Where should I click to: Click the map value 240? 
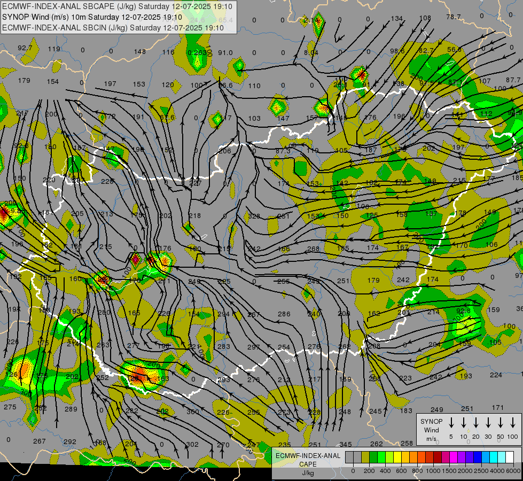click(x=314, y=314)
